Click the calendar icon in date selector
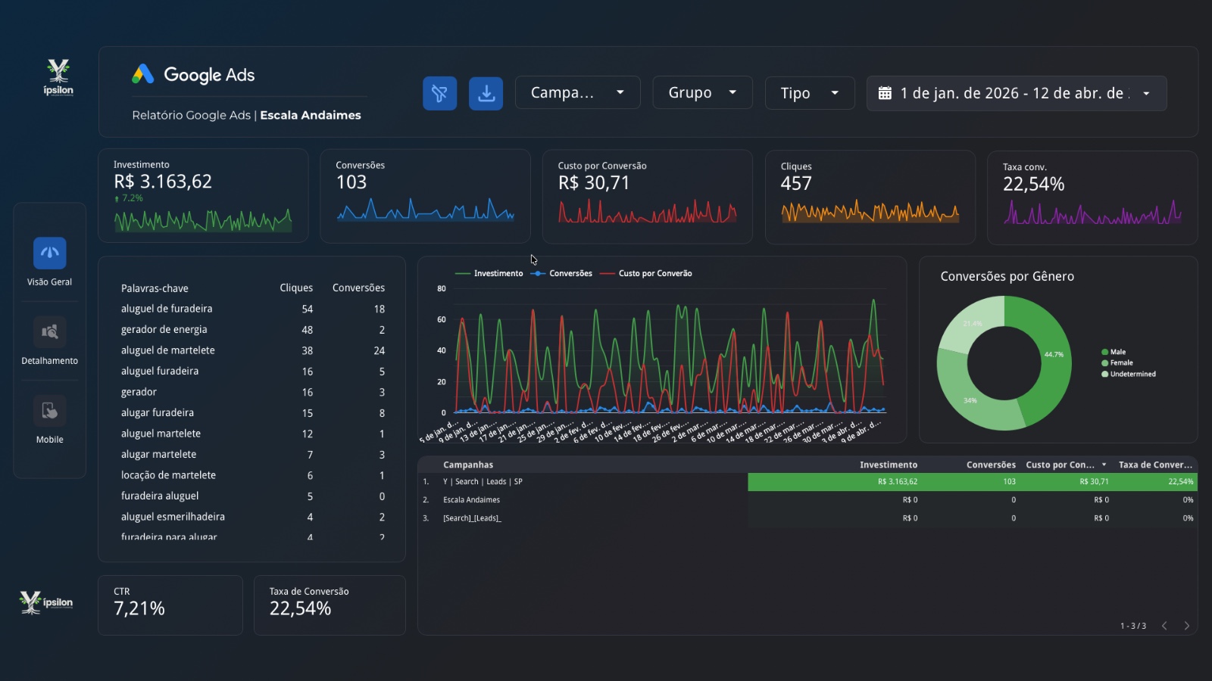Image resolution: width=1212 pixels, height=681 pixels. point(885,93)
